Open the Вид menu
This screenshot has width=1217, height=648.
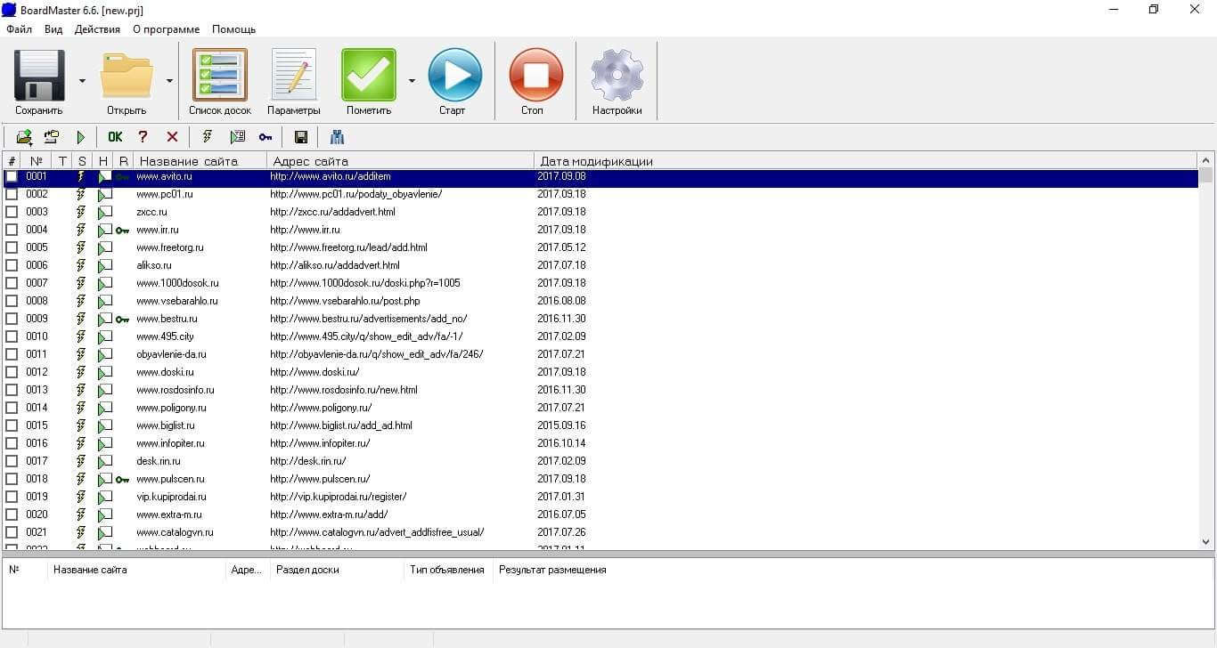pyautogui.click(x=53, y=29)
